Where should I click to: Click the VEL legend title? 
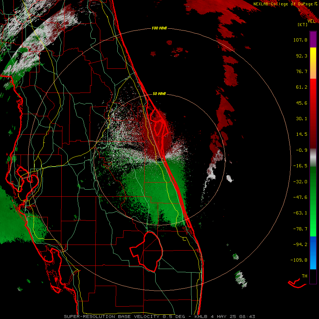(311, 21)
